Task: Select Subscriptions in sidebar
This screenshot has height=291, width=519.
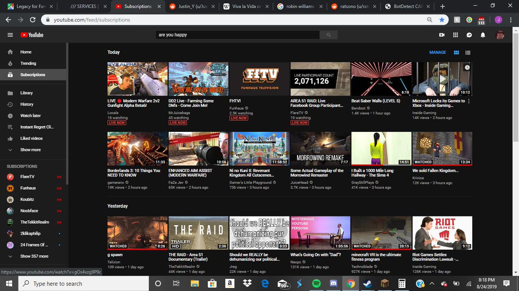Action: click(x=33, y=75)
